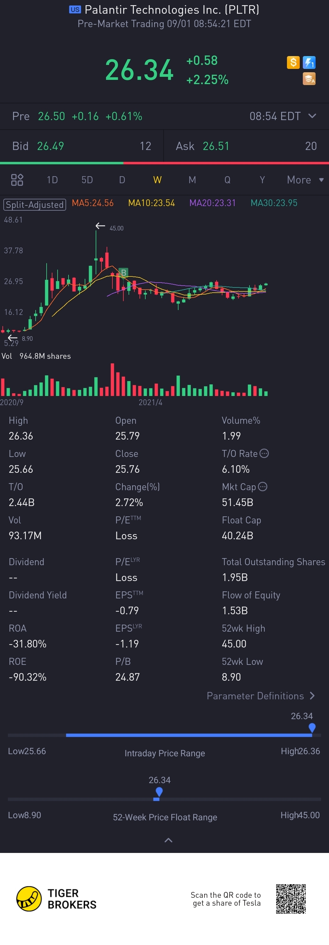Toggle the Split-Adjusted chart setting

(34, 204)
